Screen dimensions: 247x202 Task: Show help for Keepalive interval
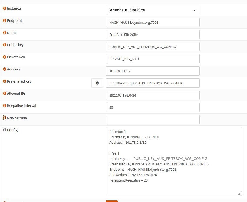pyautogui.click(x=5, y=106)
